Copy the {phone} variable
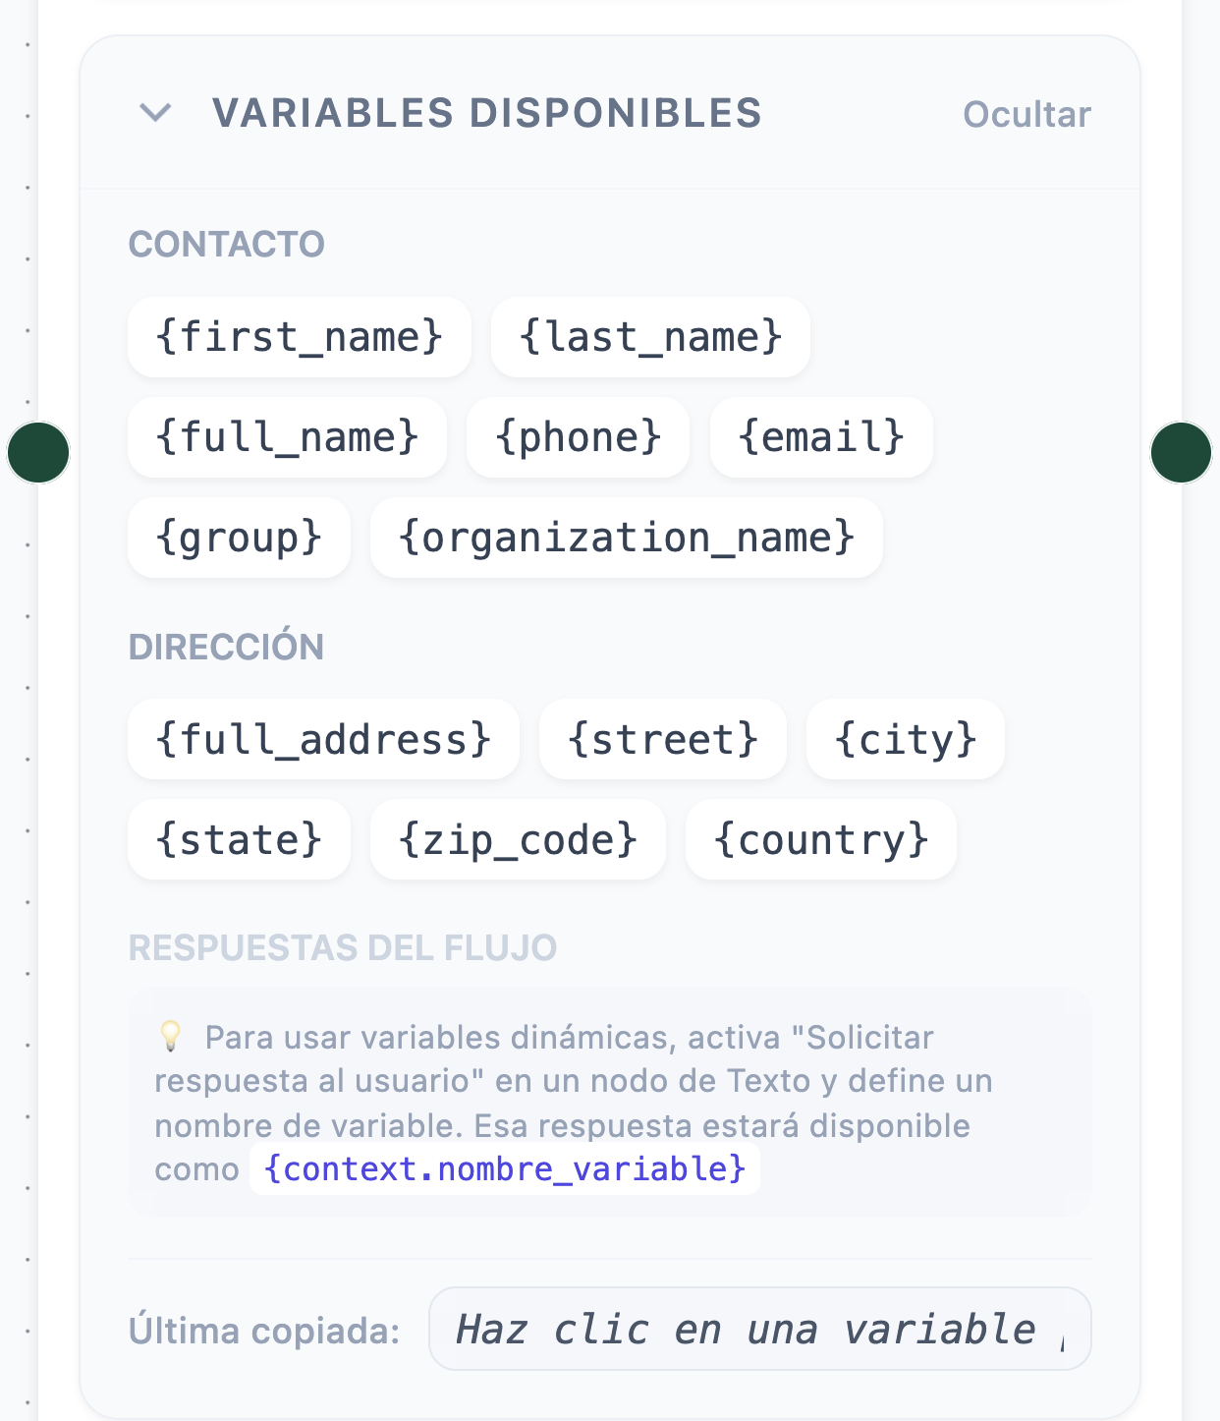 point(579,437)
